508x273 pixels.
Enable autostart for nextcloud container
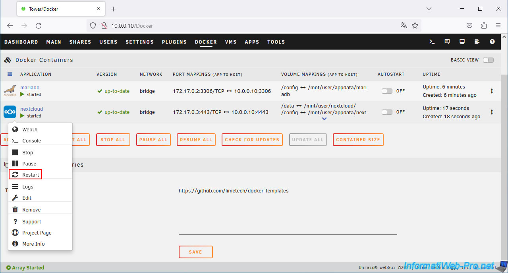pos(387,112)
